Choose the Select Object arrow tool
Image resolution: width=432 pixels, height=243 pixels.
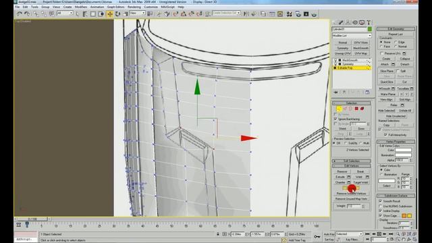(x=78, y=13)
